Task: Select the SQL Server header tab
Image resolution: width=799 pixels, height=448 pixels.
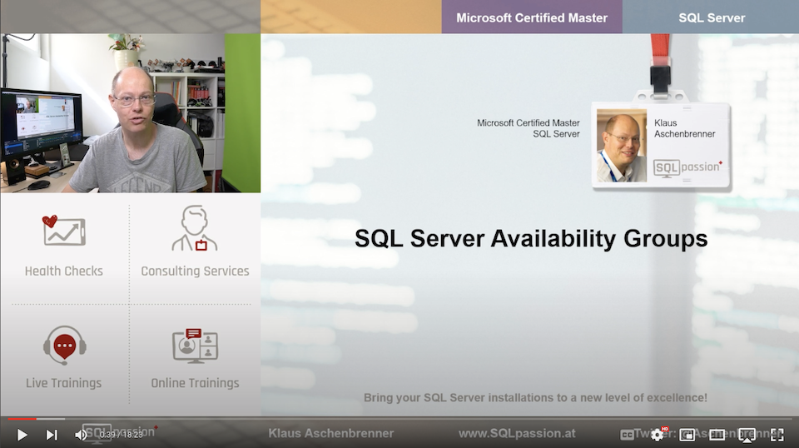Action: [711, 17]
